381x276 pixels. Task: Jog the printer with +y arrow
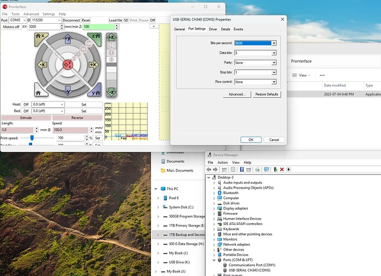68,39
